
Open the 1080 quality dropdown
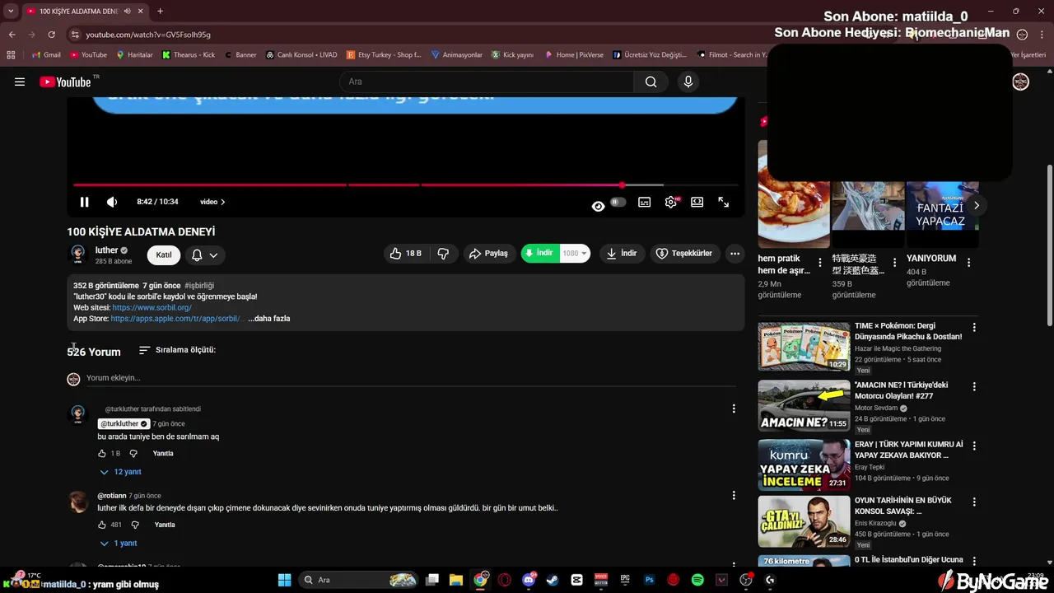click(x=576, y=254)
